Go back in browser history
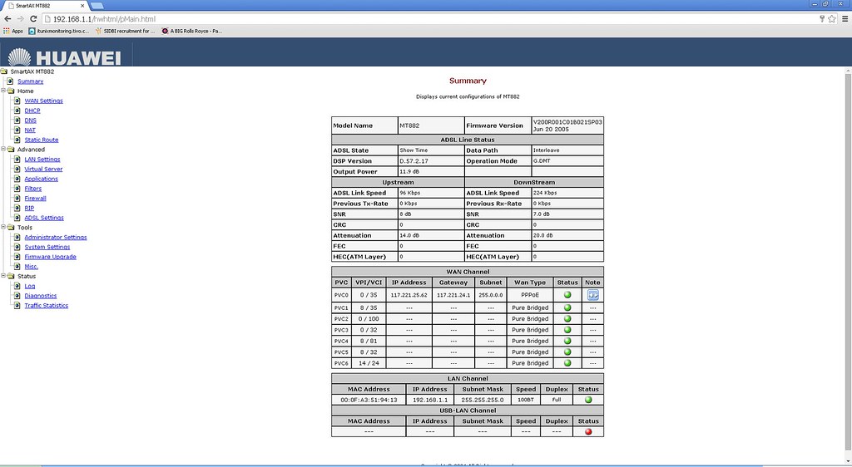852x467 pixels. tap(7, 19)
